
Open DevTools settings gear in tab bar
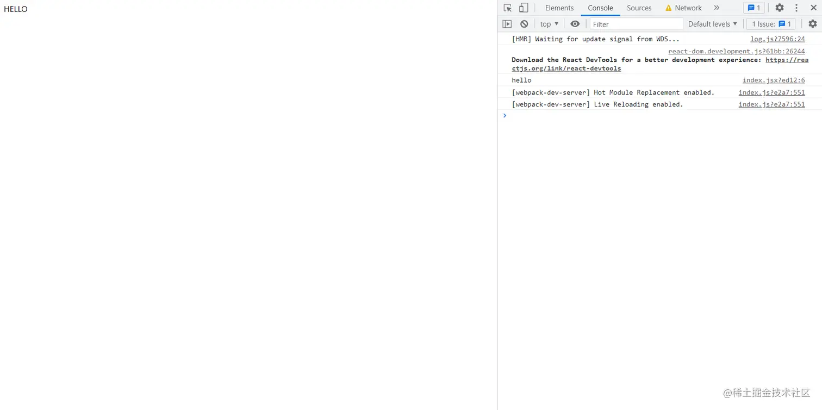pos(780,8)
